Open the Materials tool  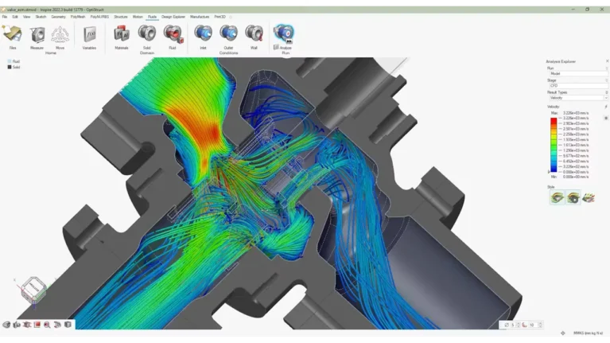122,36
